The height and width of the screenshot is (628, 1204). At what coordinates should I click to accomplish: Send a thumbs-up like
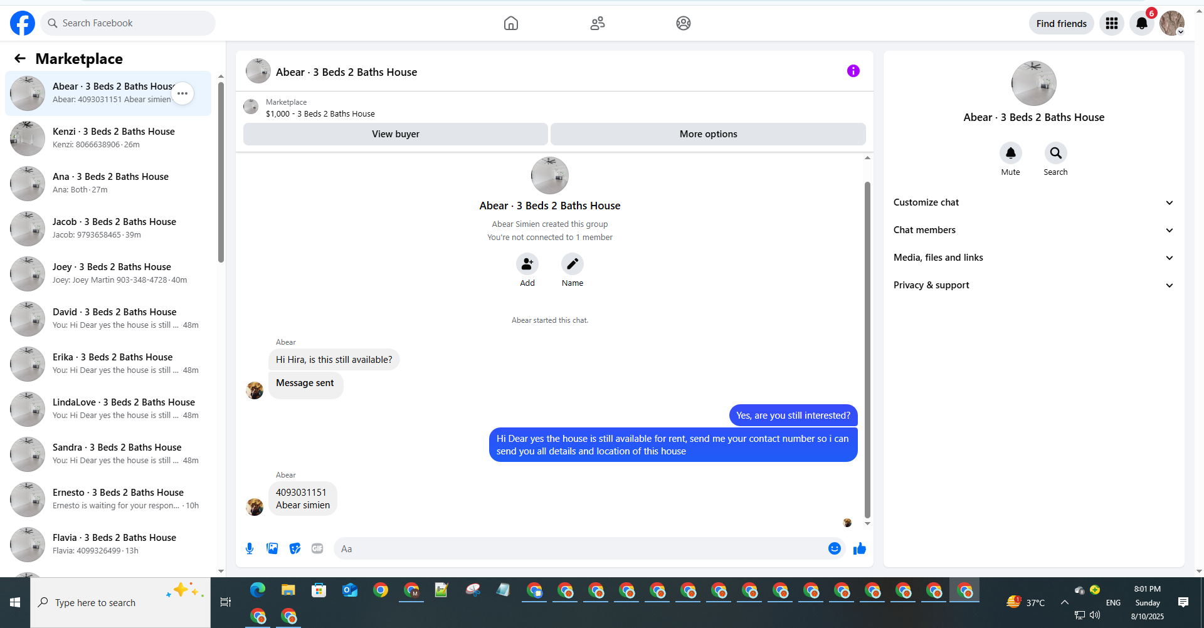point(859,548)
